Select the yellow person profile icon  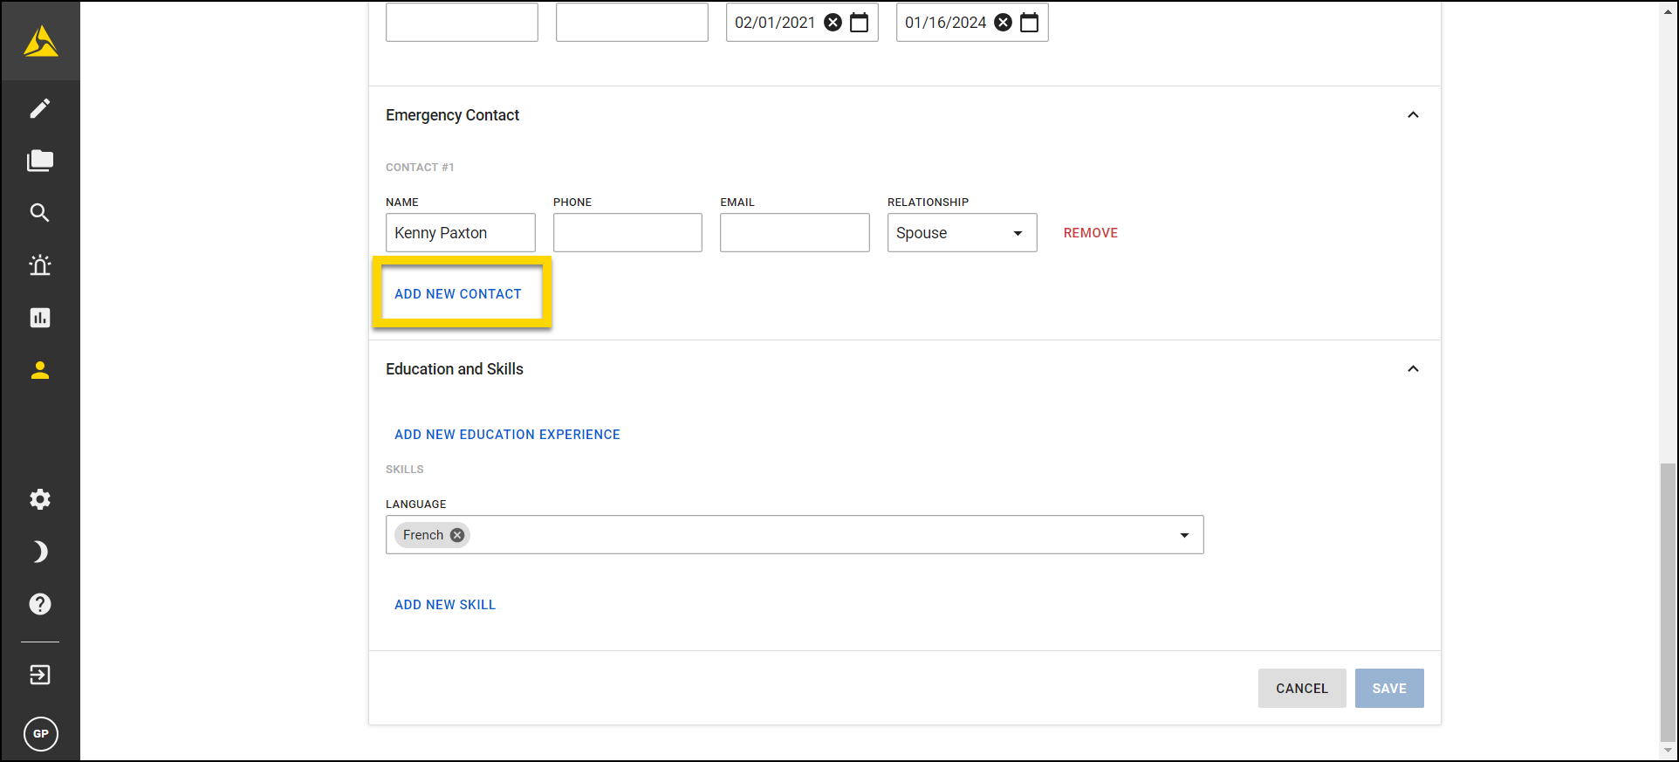tap(40, 370)
